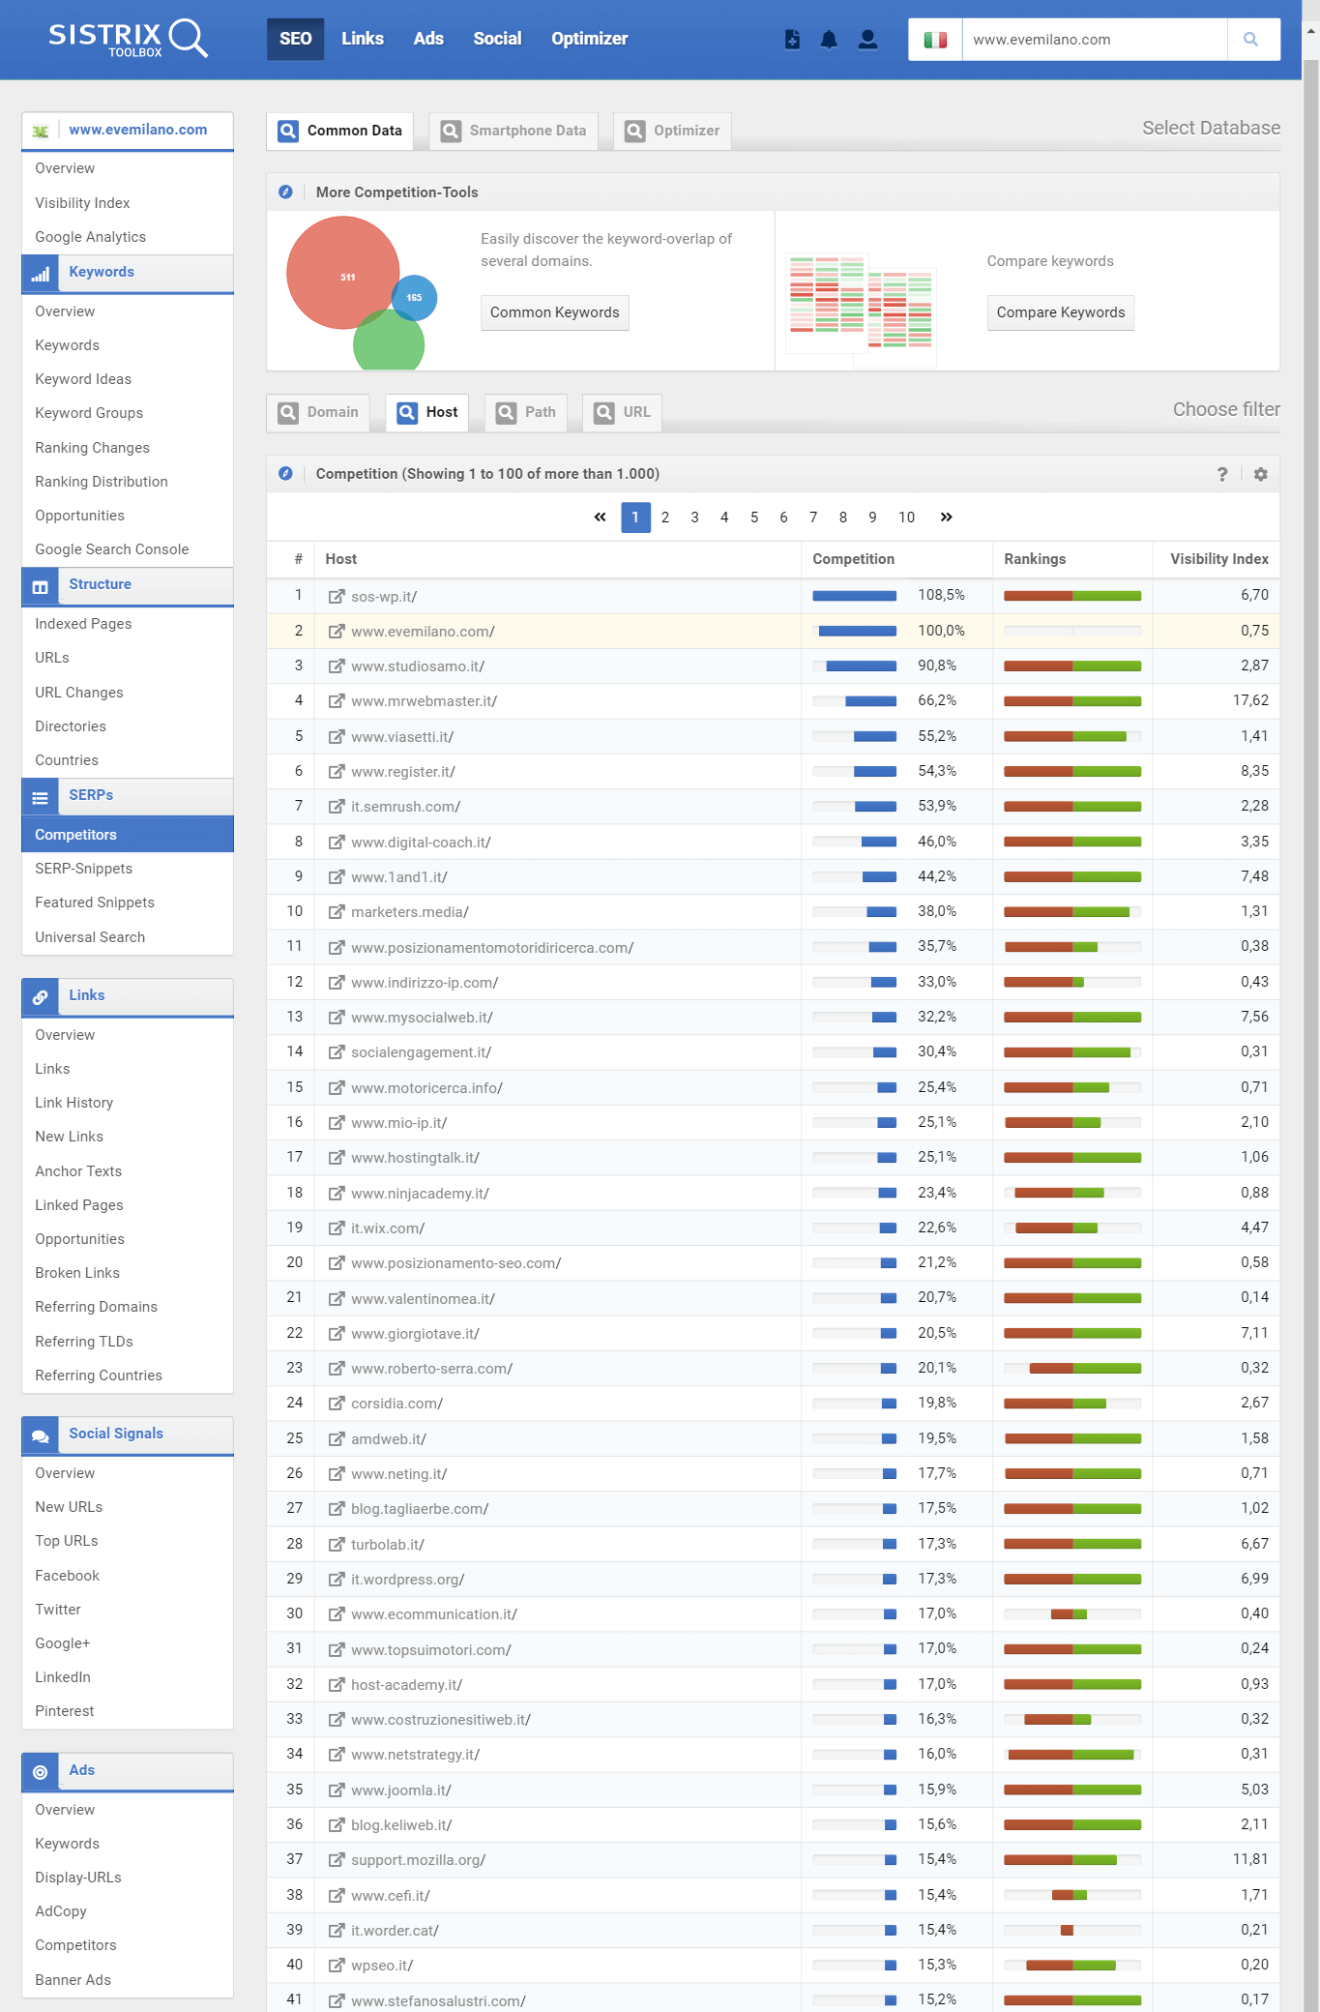The width and height of the screenshot is (1320, 2012).
Task: Go to pagination page 10
Action: [x=906, y=518]
